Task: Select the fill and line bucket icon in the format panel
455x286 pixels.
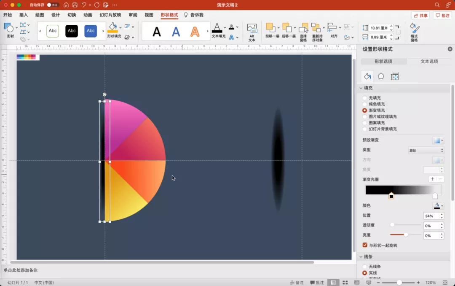Action: click(x=367, y=76)
